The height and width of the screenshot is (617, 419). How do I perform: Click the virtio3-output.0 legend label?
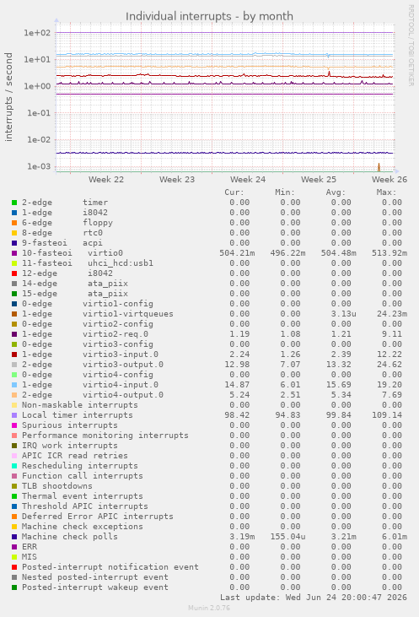pos(123,365)
